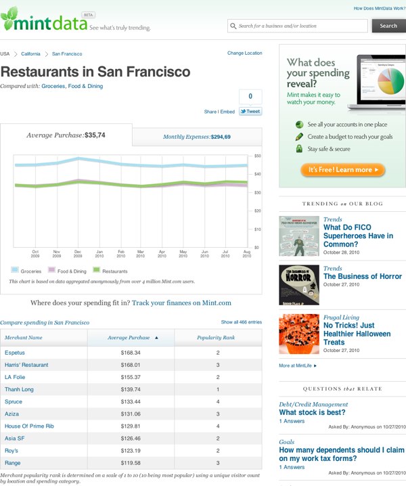Open the FICO Superheroes article thumbnail

coord(299,236)
